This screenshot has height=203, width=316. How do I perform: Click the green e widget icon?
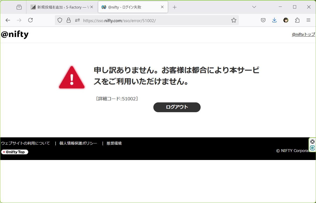[312, 148]
